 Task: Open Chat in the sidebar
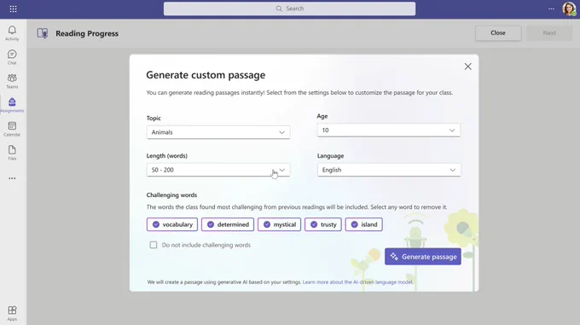[12, 57]
